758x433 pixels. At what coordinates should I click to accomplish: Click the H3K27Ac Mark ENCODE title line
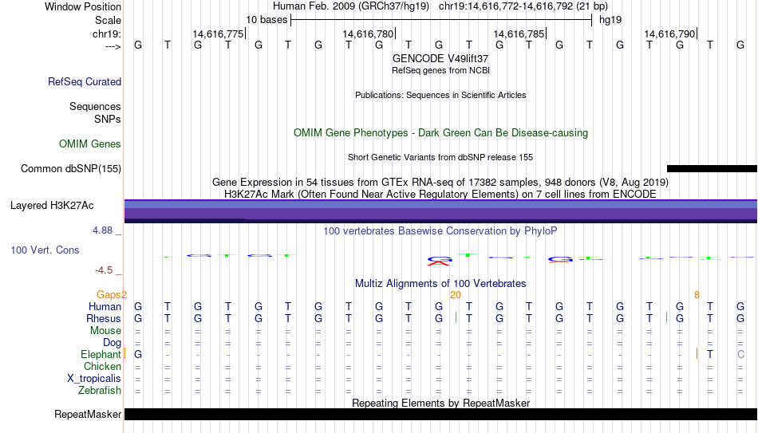point(440,195)
